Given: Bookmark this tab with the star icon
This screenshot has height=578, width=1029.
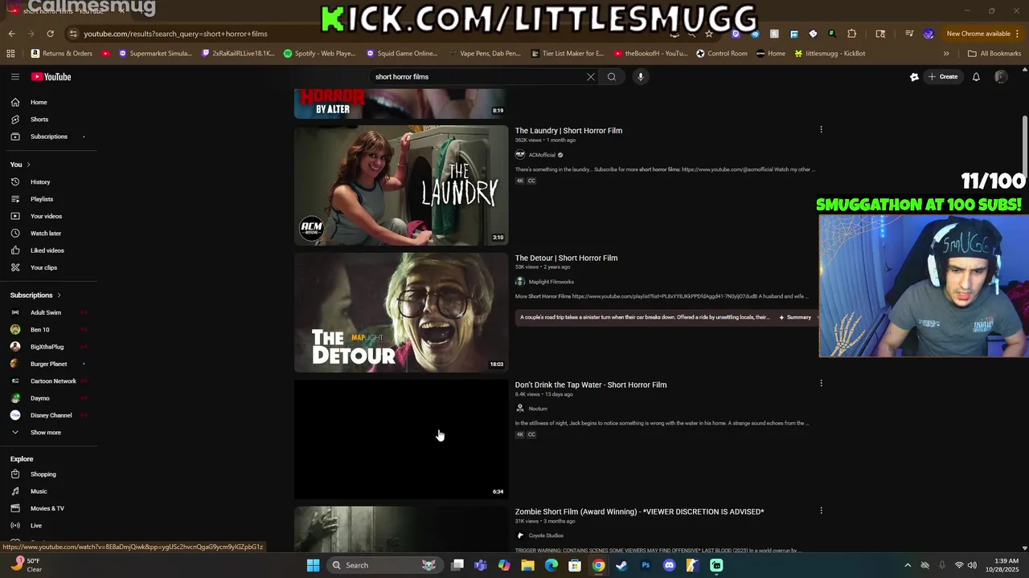Looking at the screenshot, I should tap(708, 34).
